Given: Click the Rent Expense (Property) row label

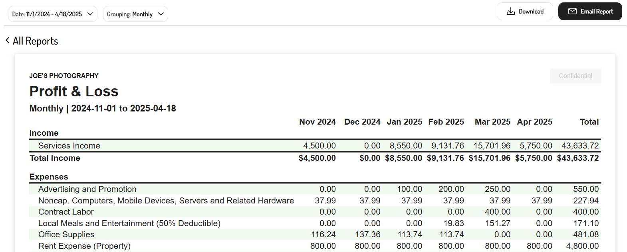Looking at the screenshot, I should [84, 246].
